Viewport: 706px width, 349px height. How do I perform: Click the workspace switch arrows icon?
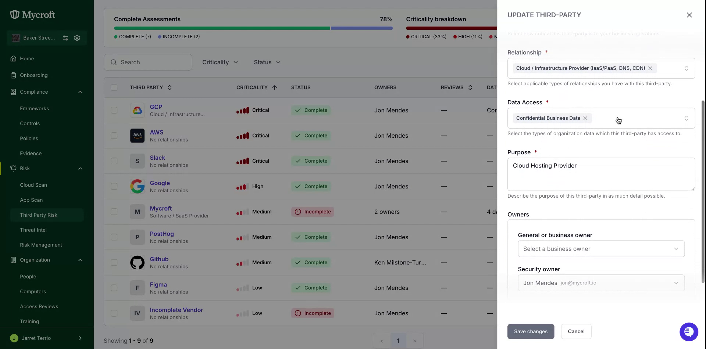click(65, 38)
